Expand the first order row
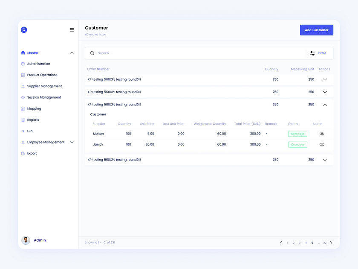358x269 pixels. 325,79
